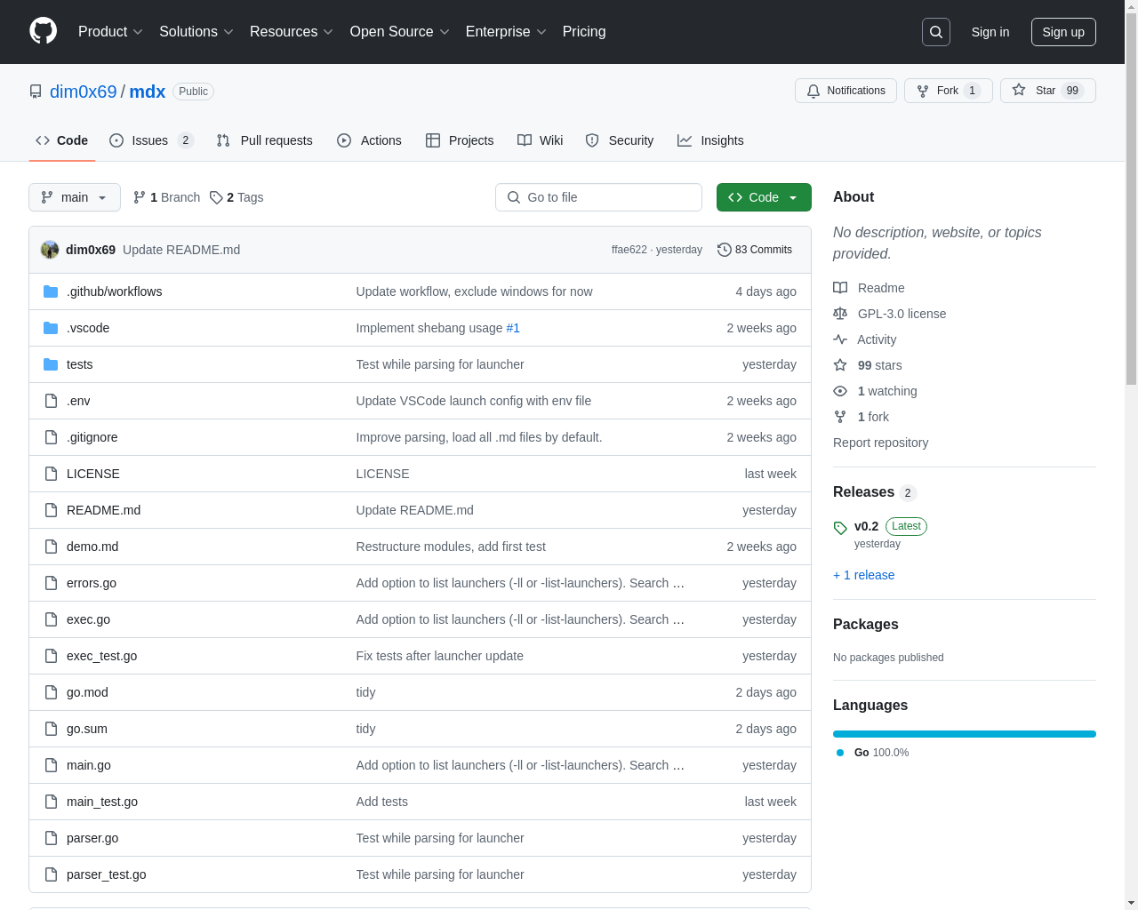Click Report repository link
This screenshot has width=1138, height=910.
(x=880, y=443)
